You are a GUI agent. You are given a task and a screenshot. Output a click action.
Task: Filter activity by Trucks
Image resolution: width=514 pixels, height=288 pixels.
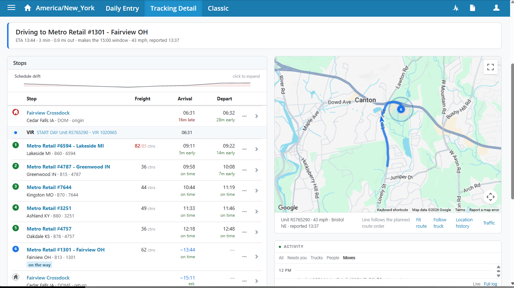point(316,258)
